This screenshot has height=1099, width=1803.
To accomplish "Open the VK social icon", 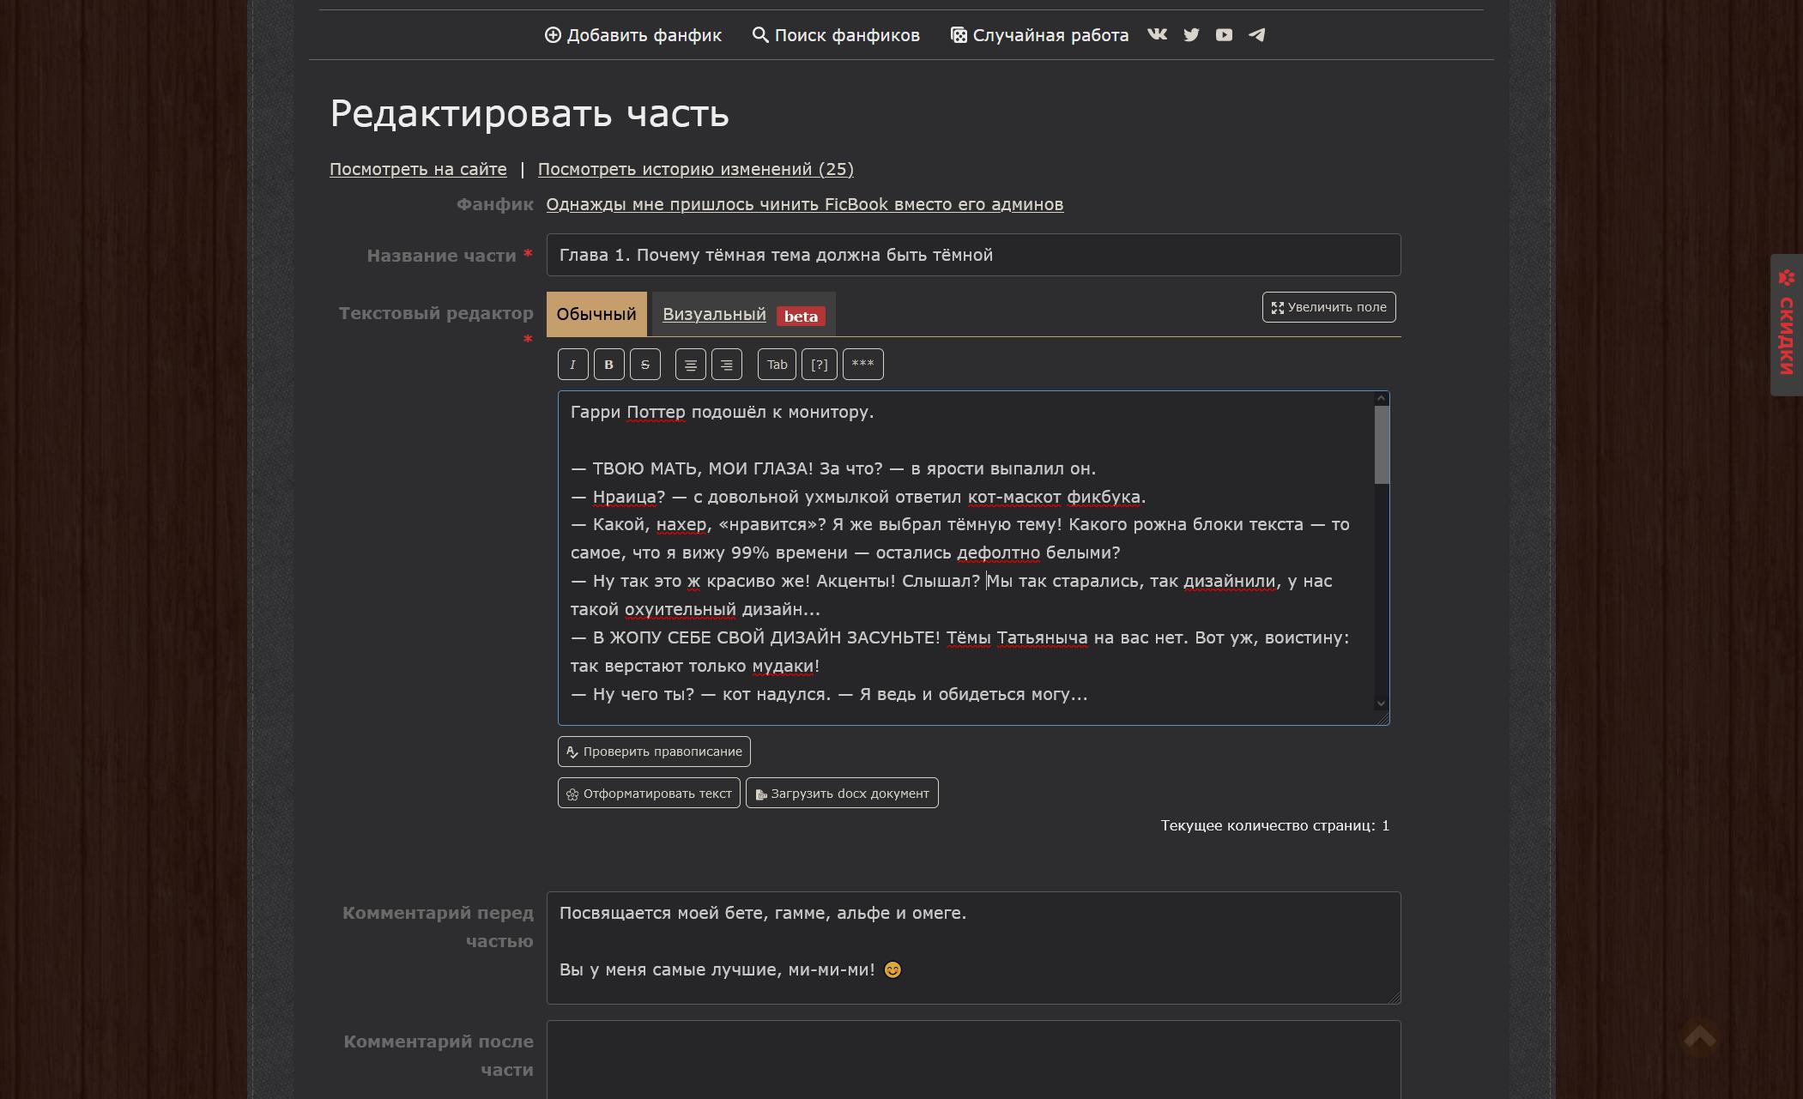I will click(x=1158, y=35).
